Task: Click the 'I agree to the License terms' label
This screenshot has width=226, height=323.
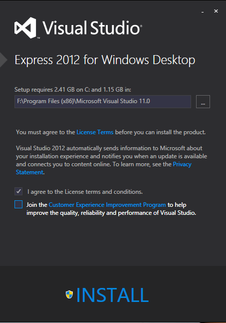Action: point(85,192)
